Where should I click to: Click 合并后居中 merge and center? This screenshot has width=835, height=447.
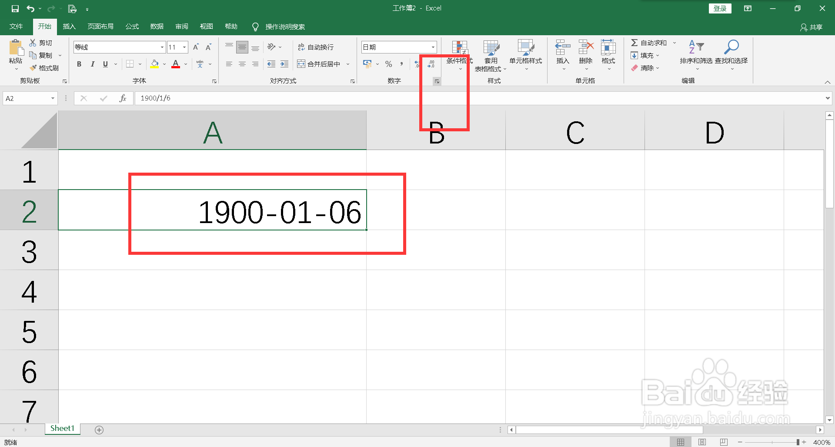pyautogui.click(x=319, y=64)
